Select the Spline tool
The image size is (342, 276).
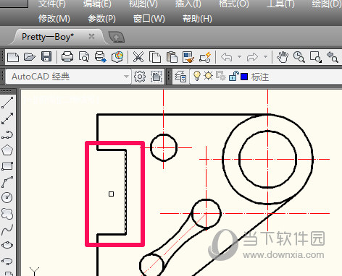click(x=7, y=230)
